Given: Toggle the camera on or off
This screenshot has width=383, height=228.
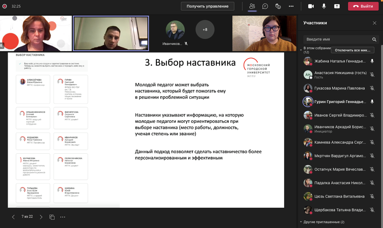Looking at the screenshot, I should pos(311,6).
